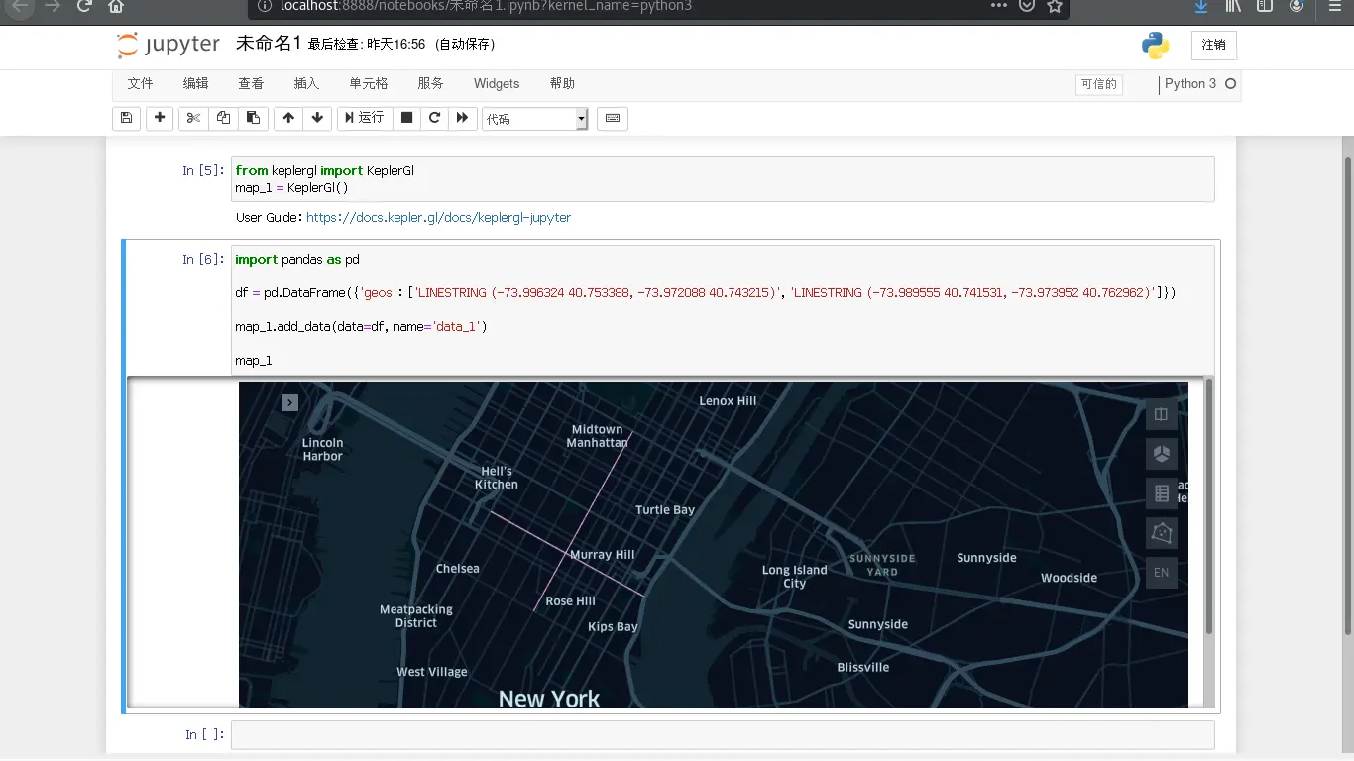This screenshot has height=761, width=1354.
Task: Toggle split map view in kepler map
Action: (x=1162, y=414)
